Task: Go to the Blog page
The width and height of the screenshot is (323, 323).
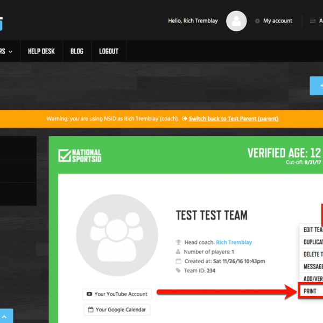Action: (77, 51)
